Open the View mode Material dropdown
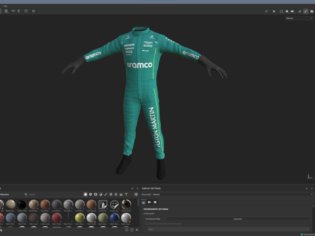This screenshot has height=236, width=315. point(232,194)
